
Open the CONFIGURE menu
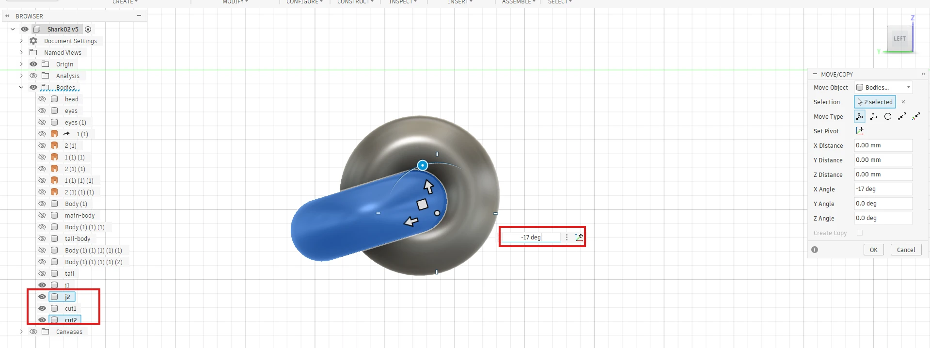304,2
